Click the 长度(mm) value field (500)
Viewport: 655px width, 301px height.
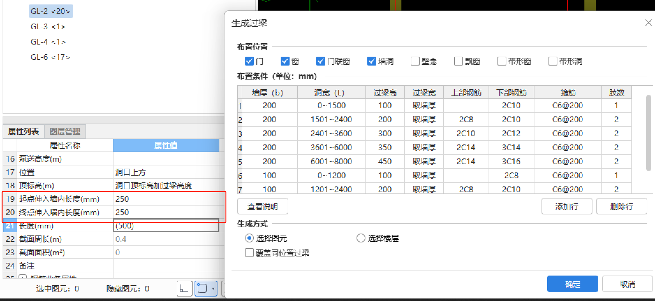pos(166,226)
